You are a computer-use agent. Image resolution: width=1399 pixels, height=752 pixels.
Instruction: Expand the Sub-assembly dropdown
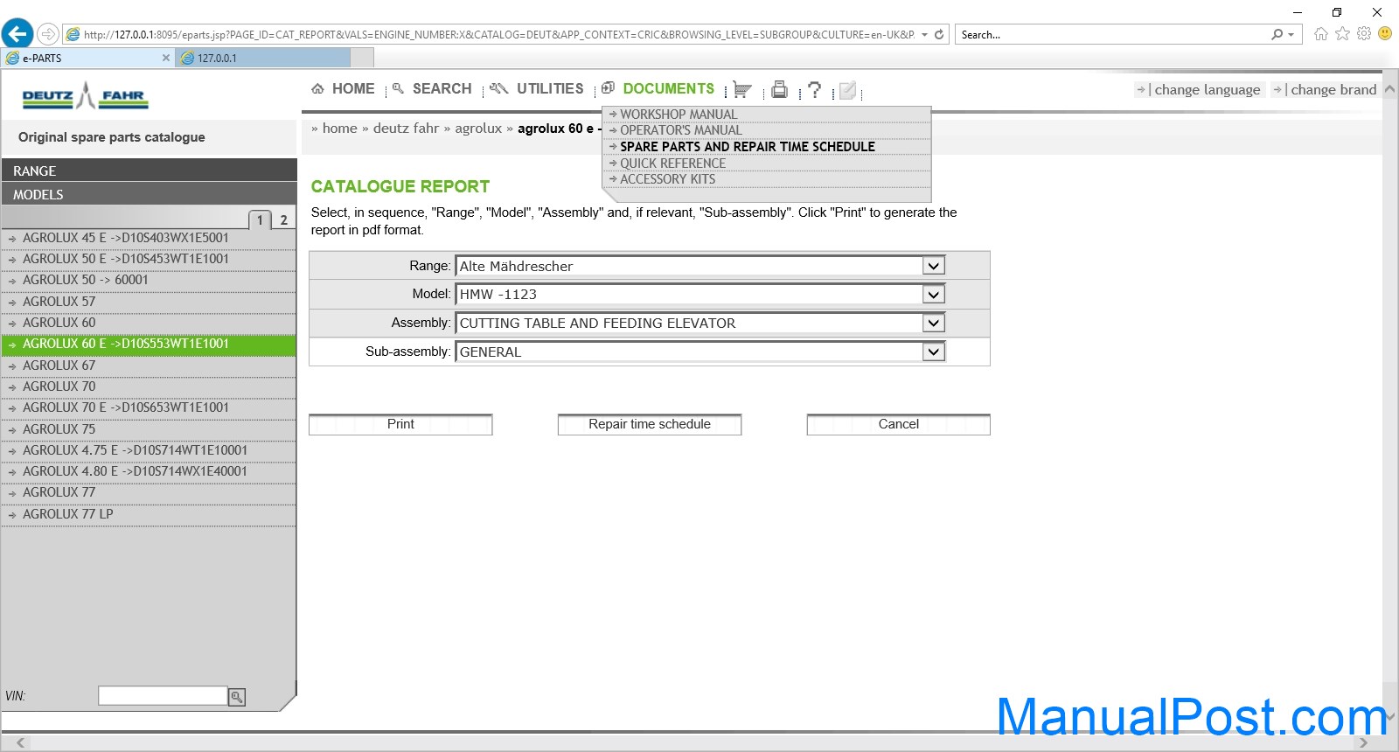pos(934,352)
